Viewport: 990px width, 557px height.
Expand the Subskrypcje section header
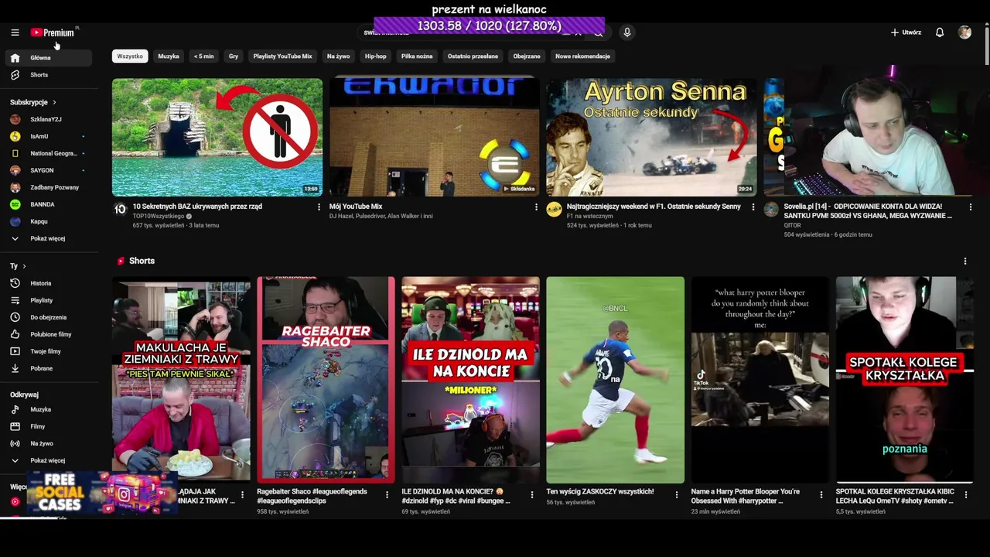click(x=33, y=102)
